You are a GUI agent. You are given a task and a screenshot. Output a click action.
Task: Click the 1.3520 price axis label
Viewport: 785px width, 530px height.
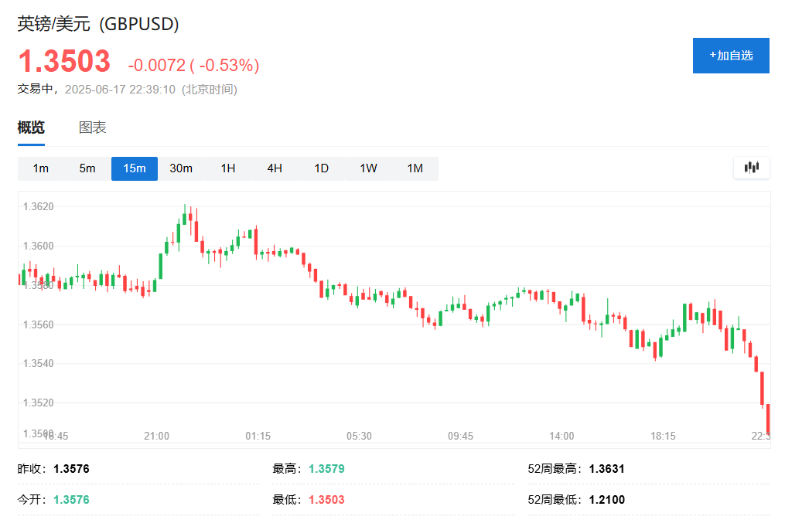point(39,403)
